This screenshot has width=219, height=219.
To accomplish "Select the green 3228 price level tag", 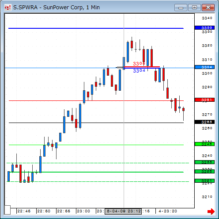I will [x=204, y=172].
